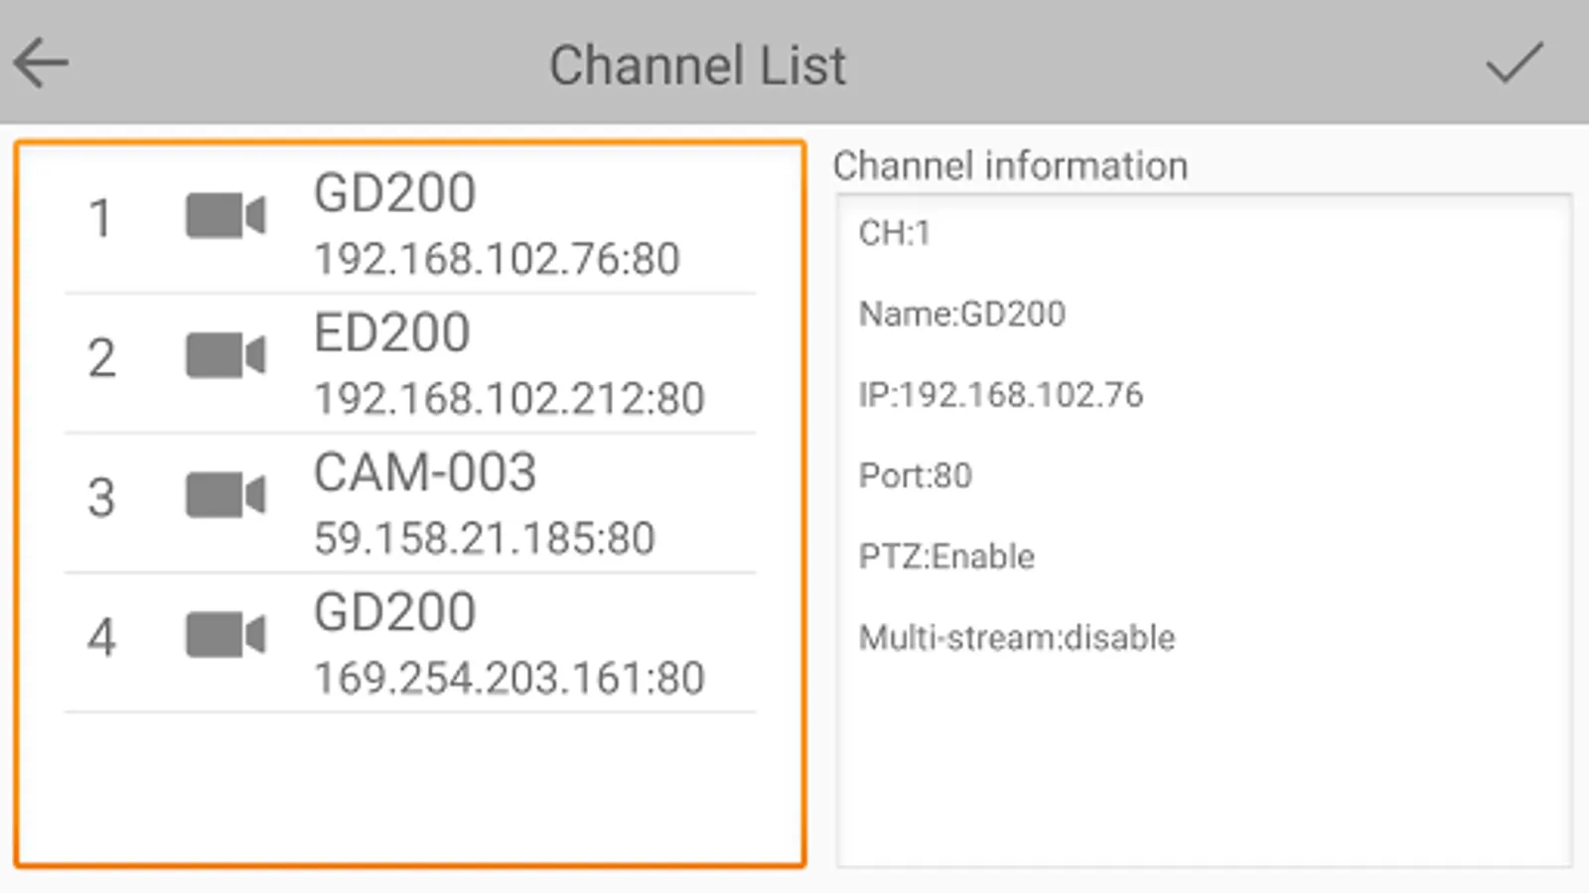Confirm selection with the checkmark icon
Viewport: 1589px width, 893px height.
(x=1514, y=64)
